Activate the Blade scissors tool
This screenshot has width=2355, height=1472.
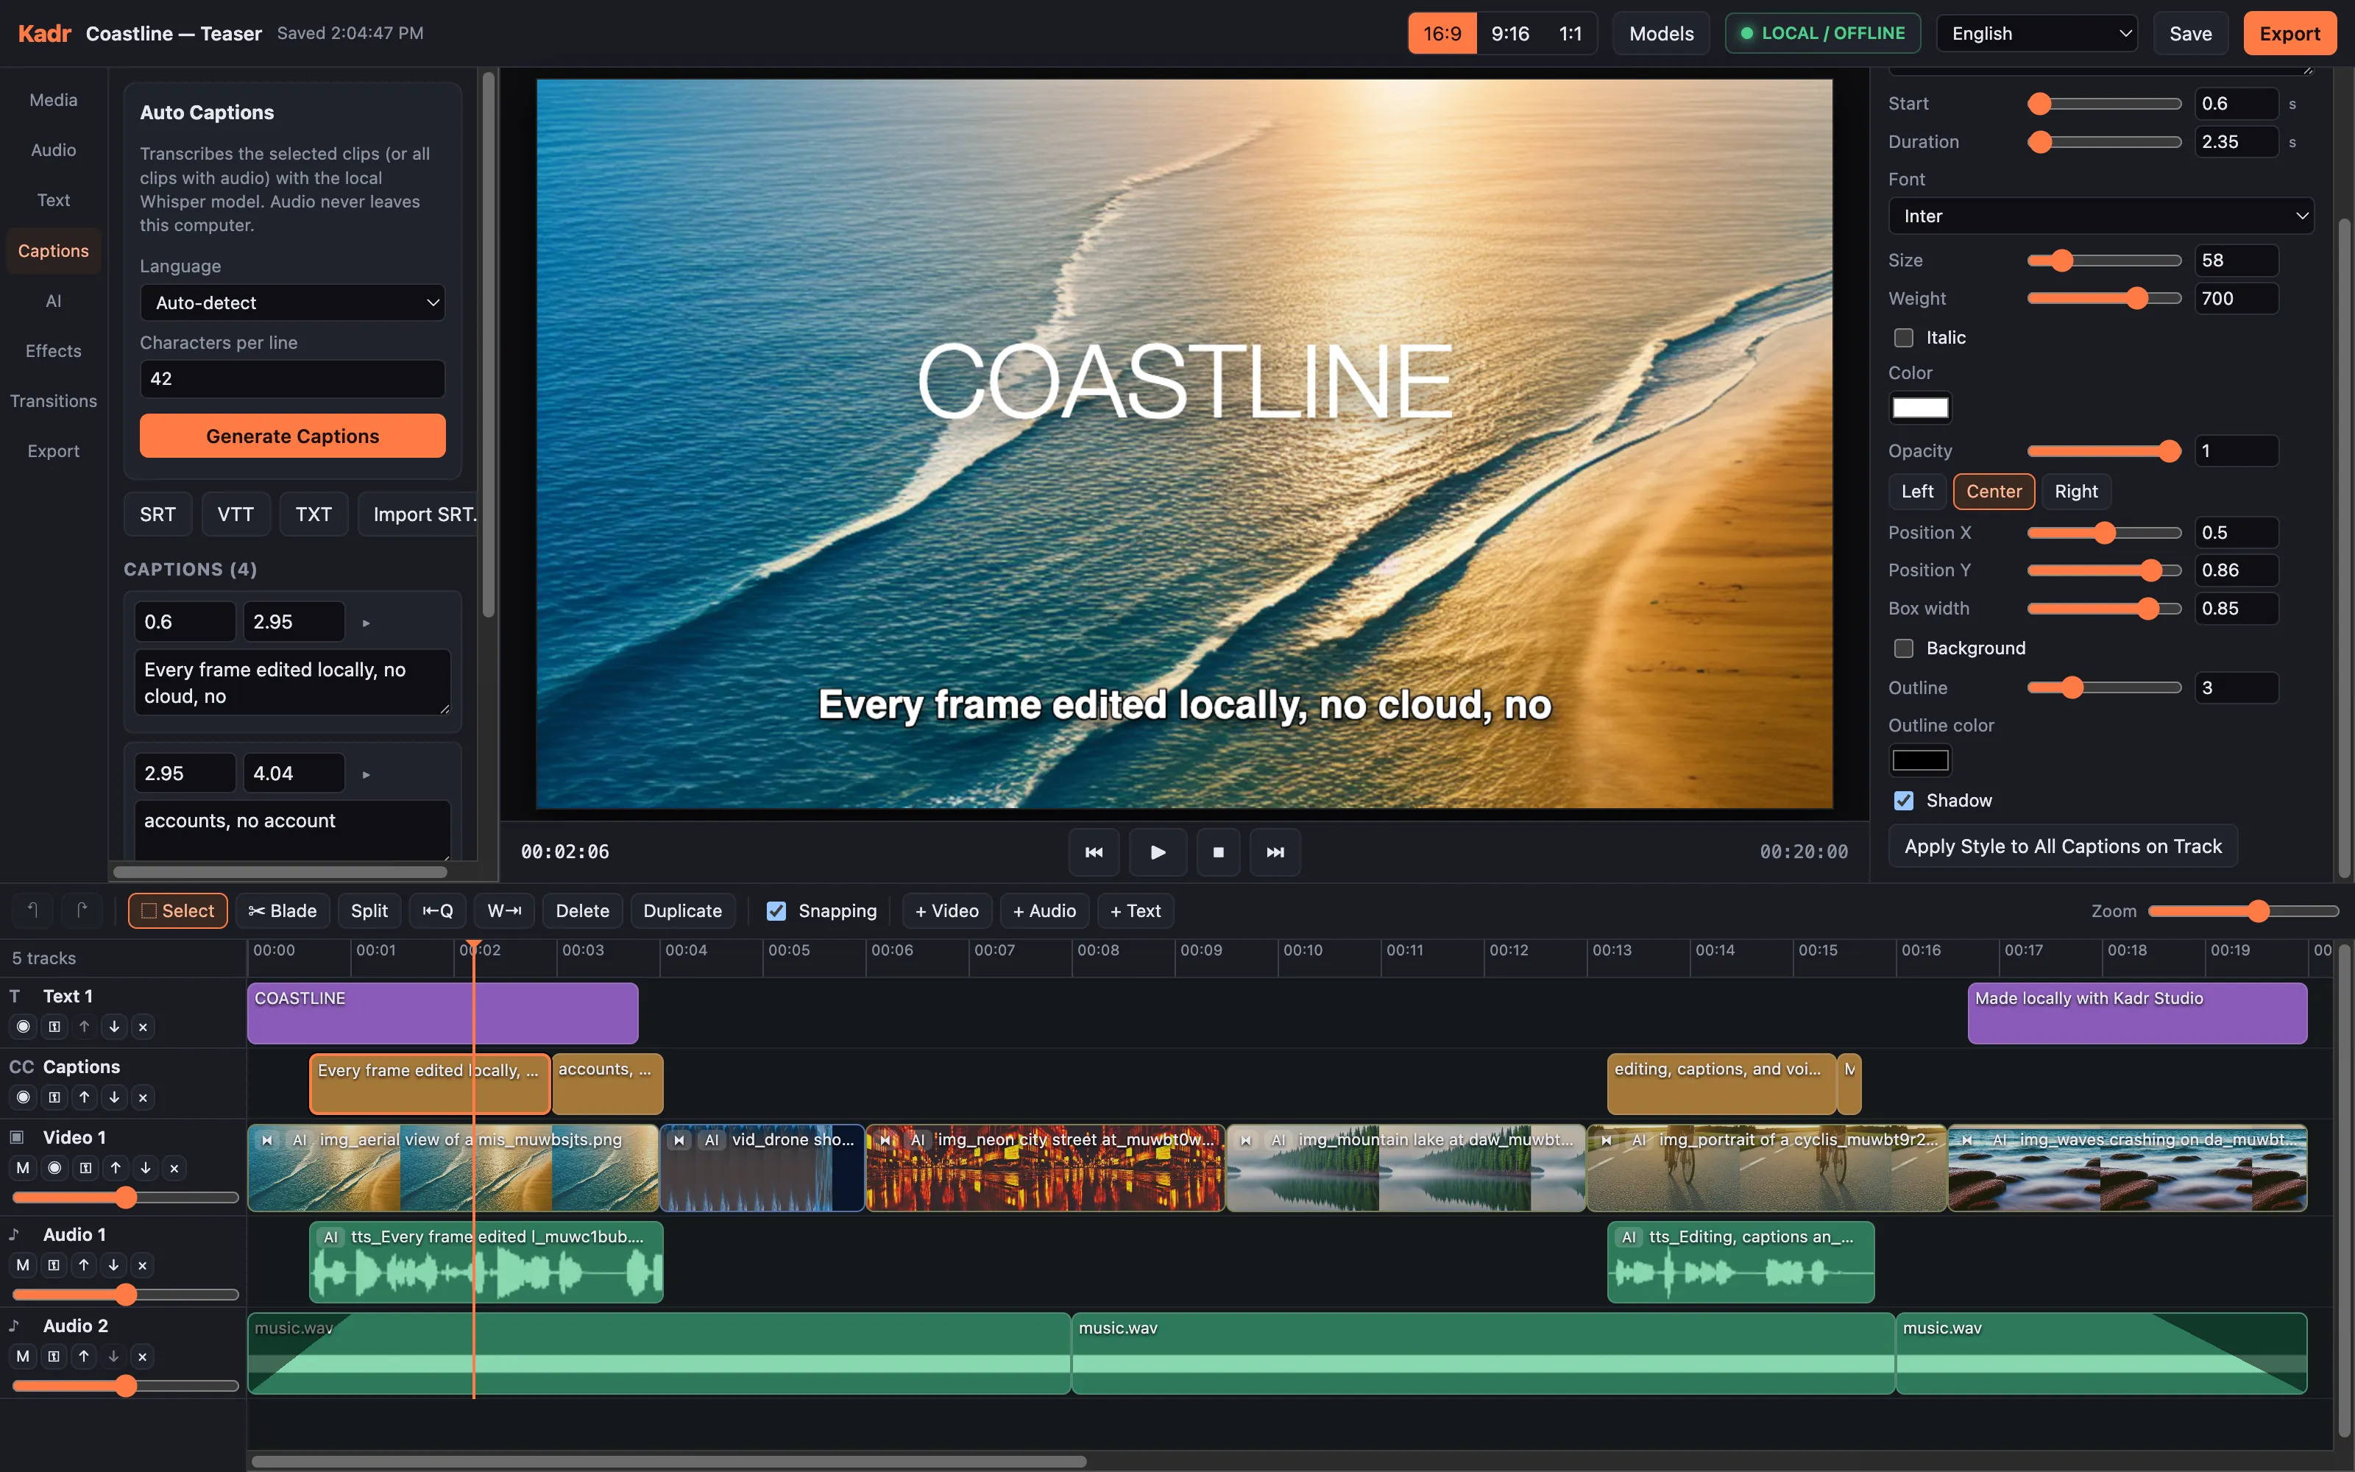pos(282,910)
